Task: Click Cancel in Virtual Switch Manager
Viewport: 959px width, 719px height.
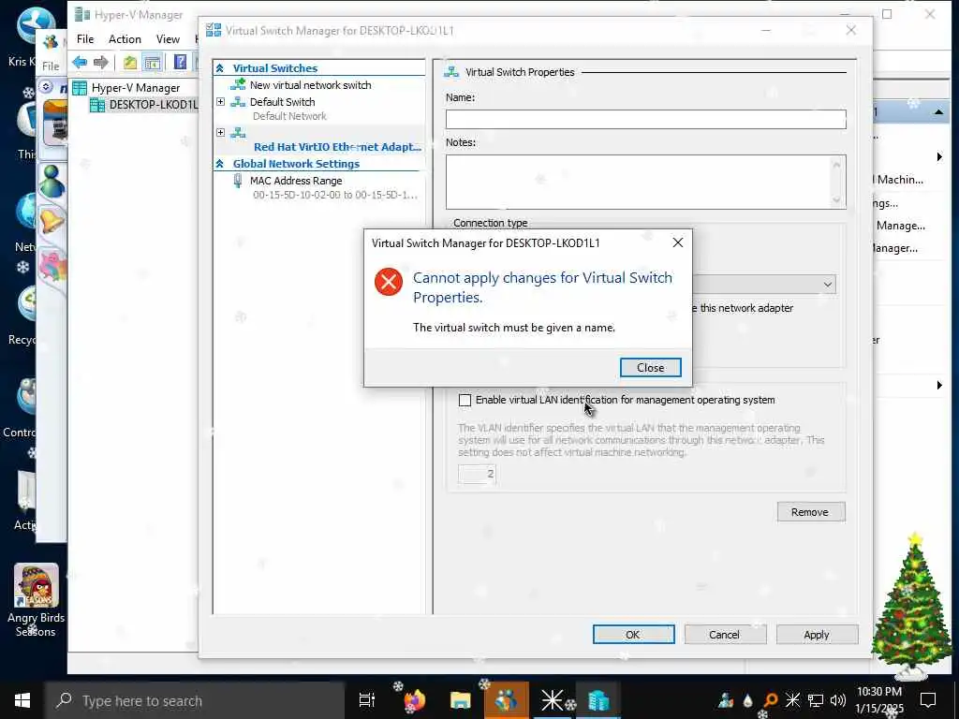Action: [x=725, y=635]
